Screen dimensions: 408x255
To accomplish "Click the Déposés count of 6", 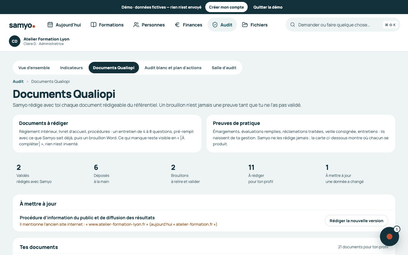I will pyautogui.click(x=96, y=167).
